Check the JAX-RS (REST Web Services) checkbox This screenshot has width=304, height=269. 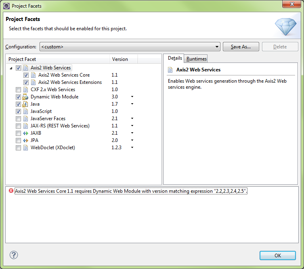tap(18, 126)
